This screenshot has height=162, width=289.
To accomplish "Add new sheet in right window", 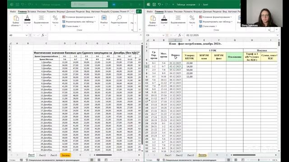I will point(217,155).
